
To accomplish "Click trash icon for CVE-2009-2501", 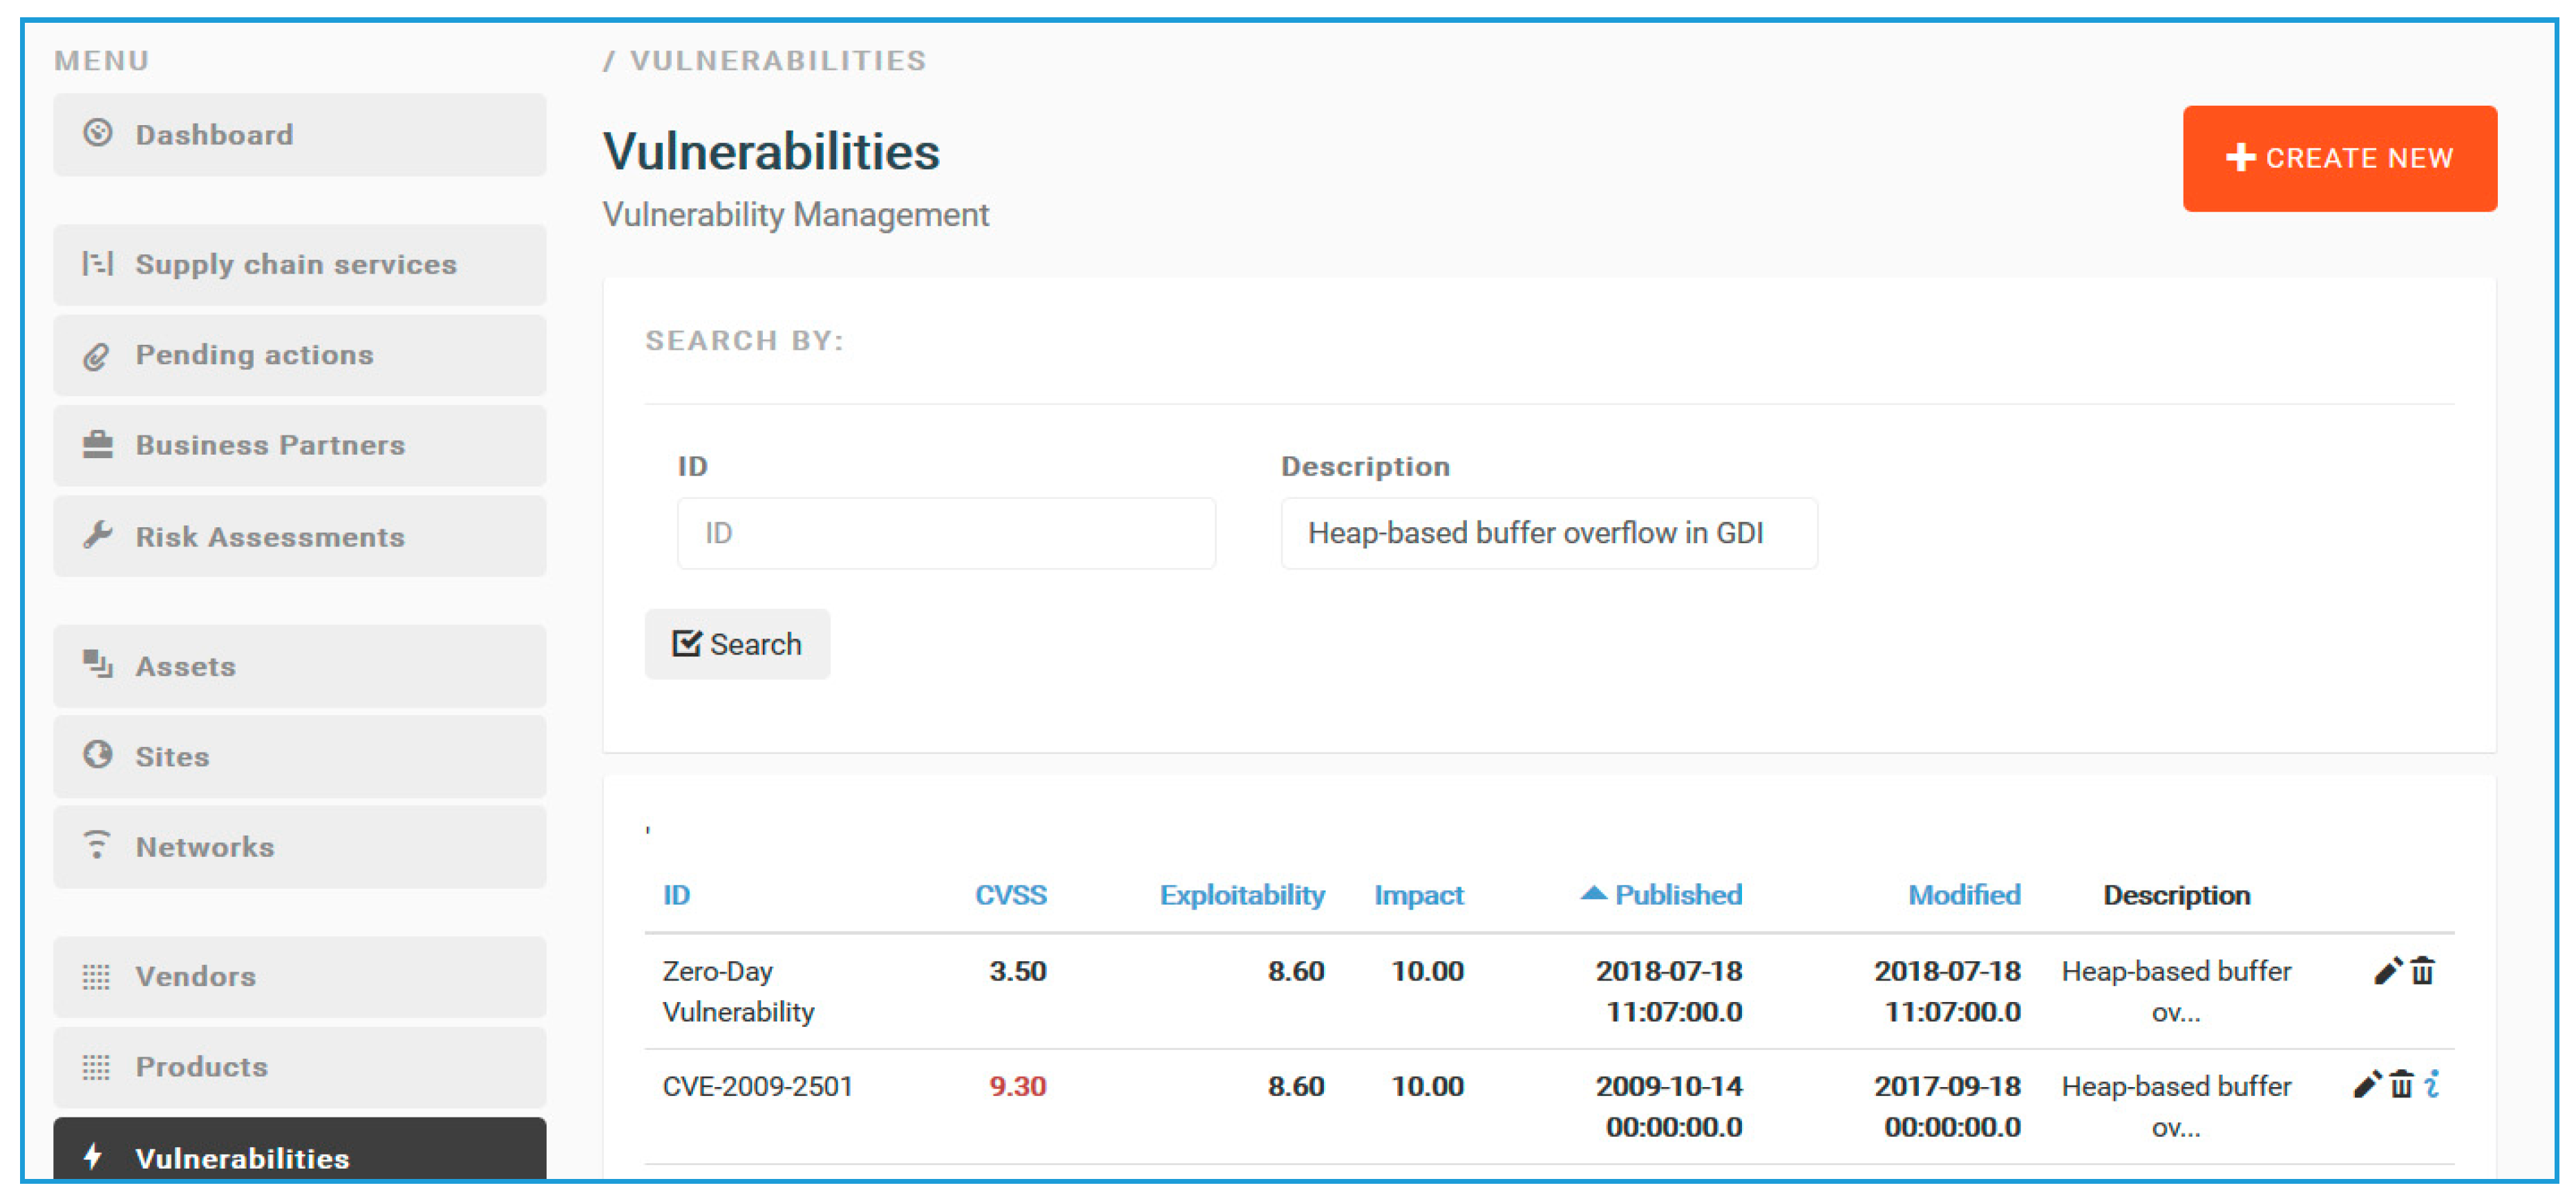I will pos(2401,1085).
